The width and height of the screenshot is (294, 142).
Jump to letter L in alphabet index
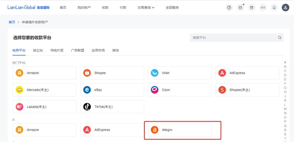click(285, 104)
